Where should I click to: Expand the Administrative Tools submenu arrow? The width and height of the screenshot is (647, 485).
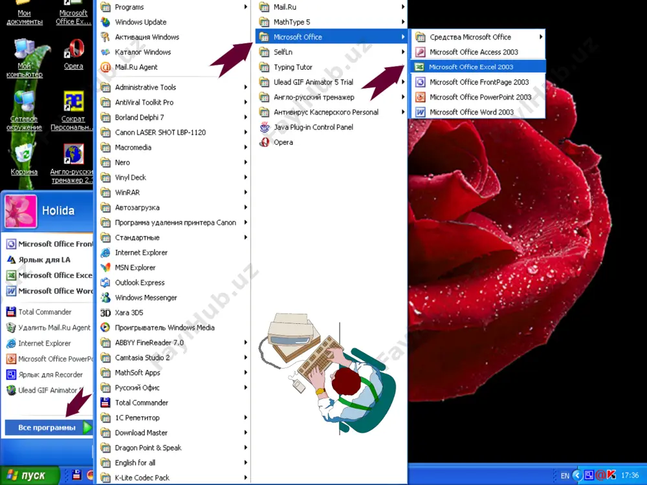(x=245, y=87)
